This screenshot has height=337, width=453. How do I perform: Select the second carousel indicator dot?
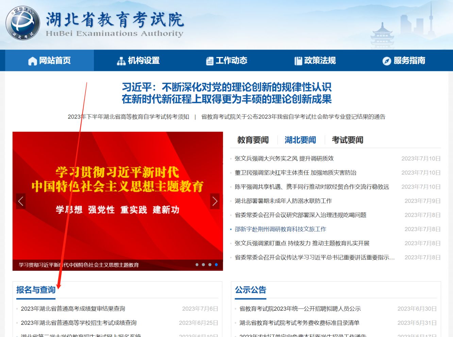pos(203,265)
